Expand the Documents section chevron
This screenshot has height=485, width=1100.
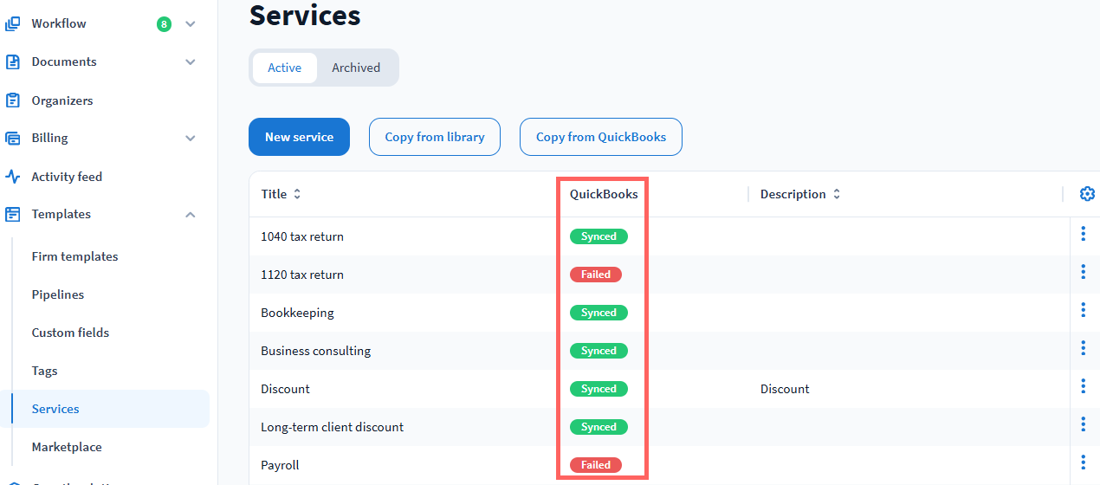191,62
